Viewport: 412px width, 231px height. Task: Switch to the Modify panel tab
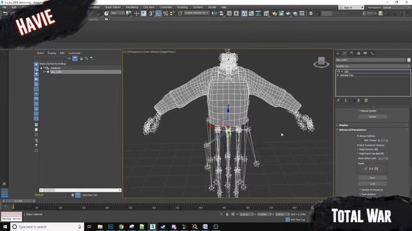[x=345, y=53]
